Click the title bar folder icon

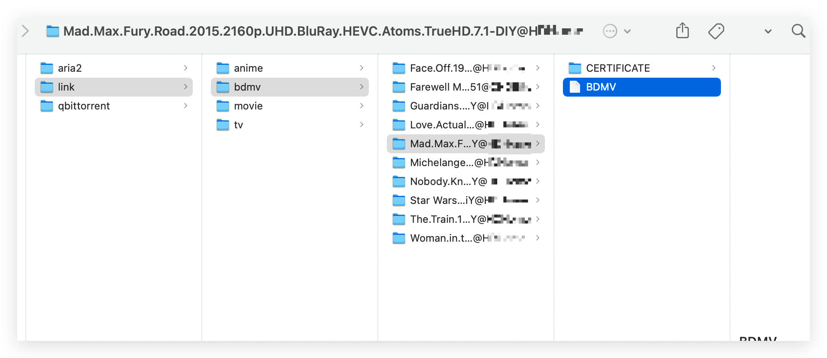tap(53, 31)
